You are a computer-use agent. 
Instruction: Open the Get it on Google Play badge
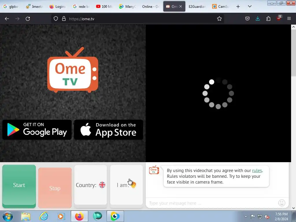click(x=37, y=130)
